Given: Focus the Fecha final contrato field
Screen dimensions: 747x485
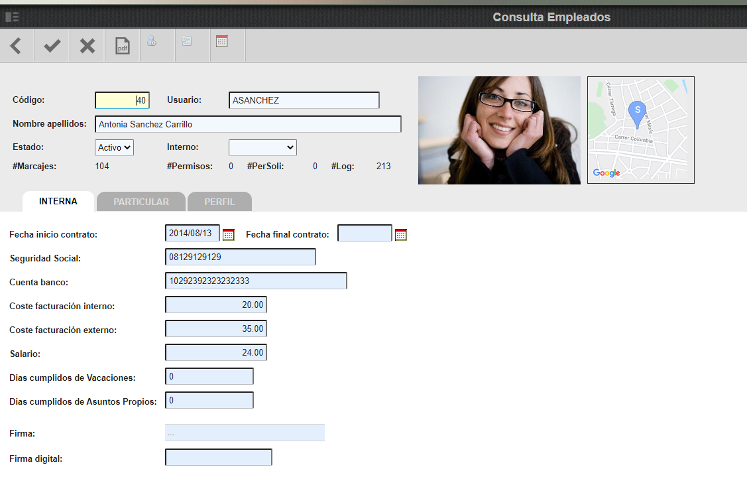Looking at the screenshot, I should [365, 233].
